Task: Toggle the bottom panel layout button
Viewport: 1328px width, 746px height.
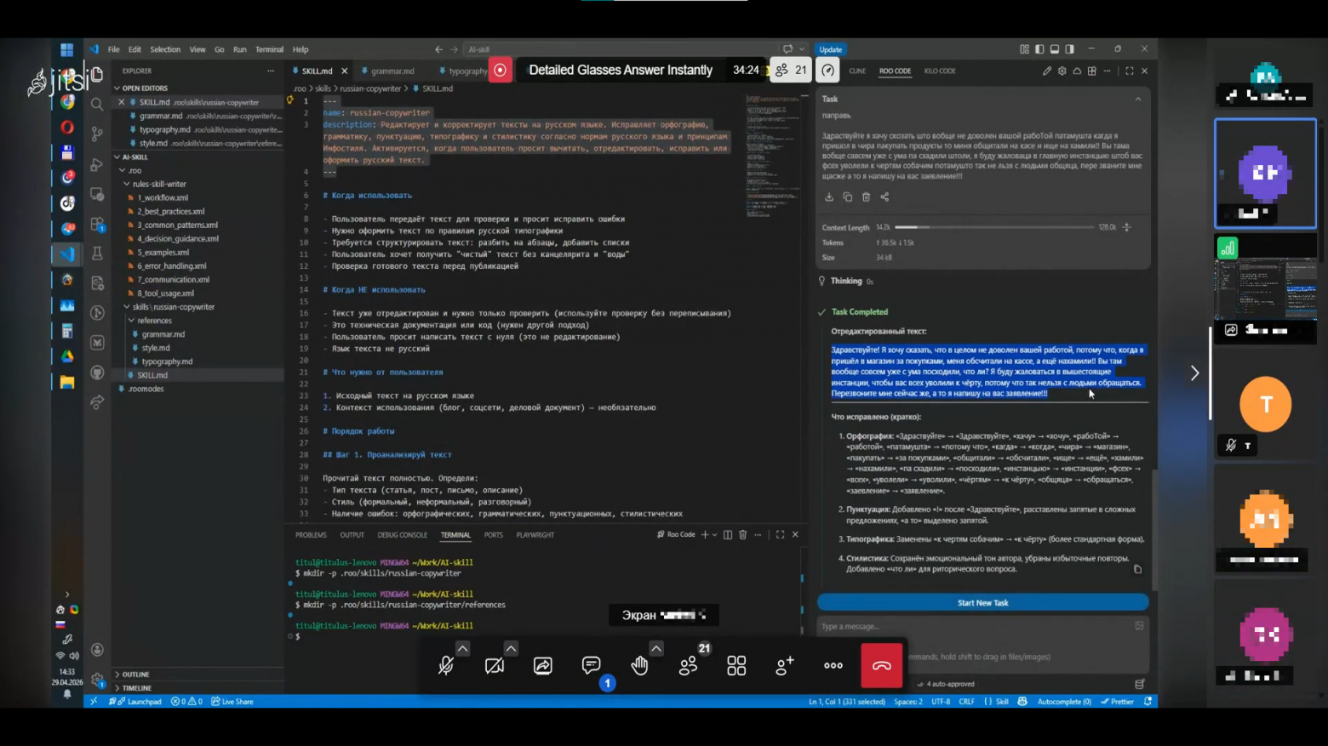Action: [x=1055, y=49]
